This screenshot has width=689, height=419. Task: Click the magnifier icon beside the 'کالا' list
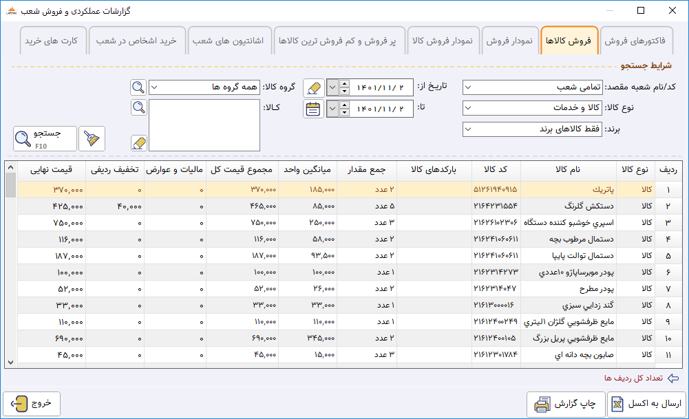coord(139,107)
